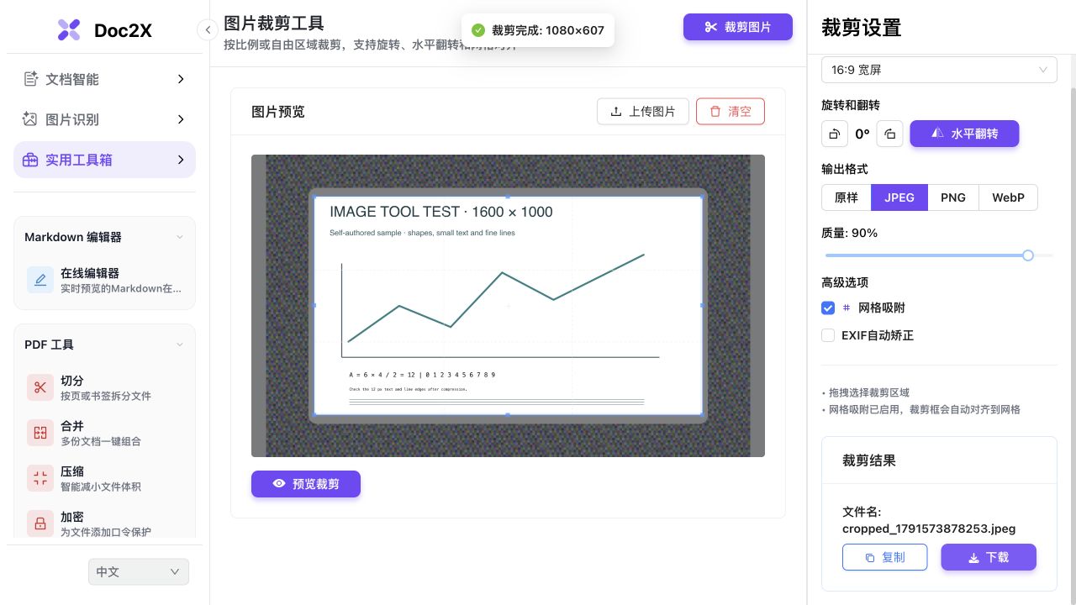
Task: Open the 在线编辑器 tool entry
Action: (104, 281)
